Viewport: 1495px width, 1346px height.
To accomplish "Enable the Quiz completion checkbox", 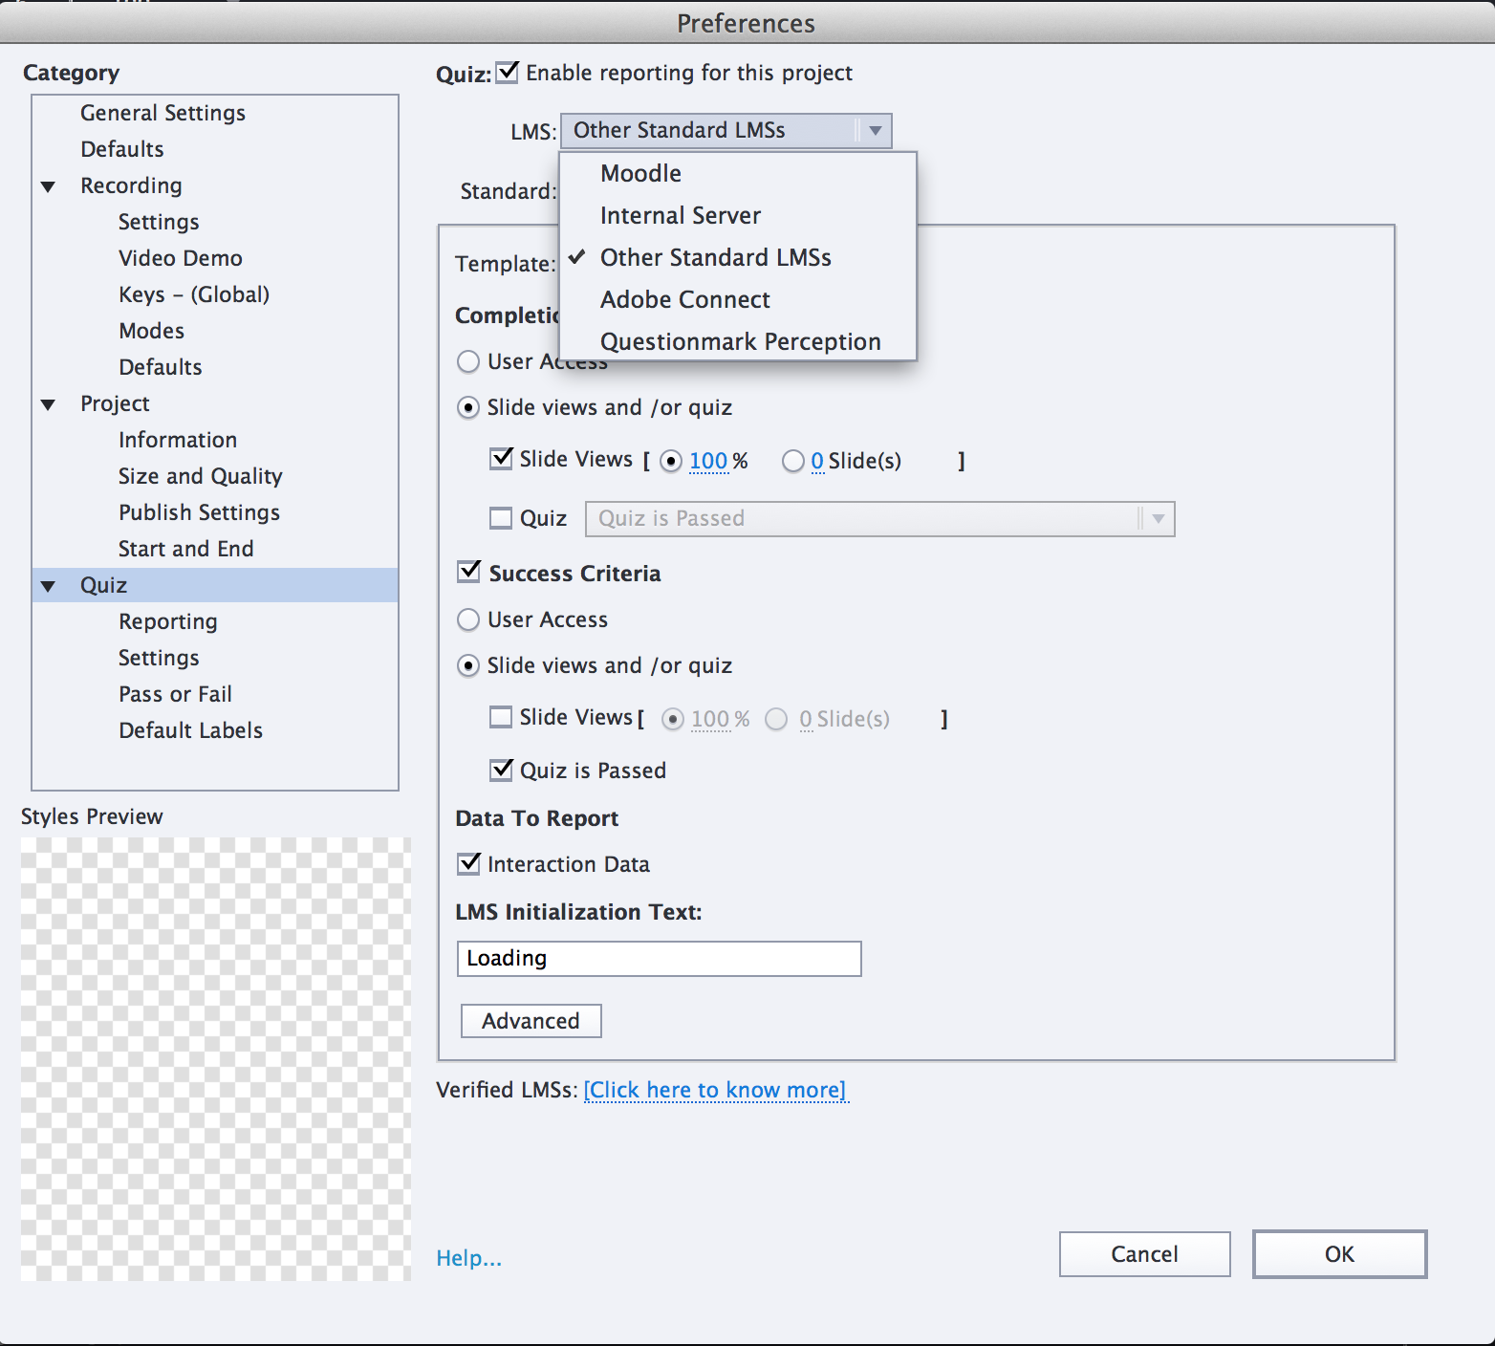I will pos(501,518).
